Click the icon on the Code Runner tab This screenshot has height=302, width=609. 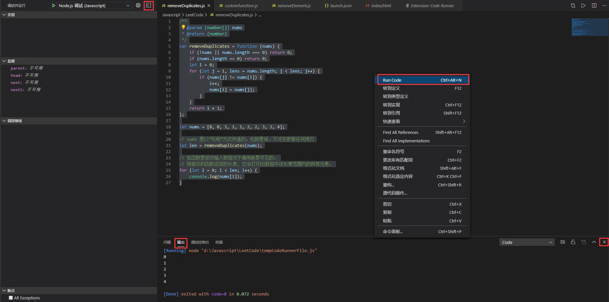(x=408, y=6)
